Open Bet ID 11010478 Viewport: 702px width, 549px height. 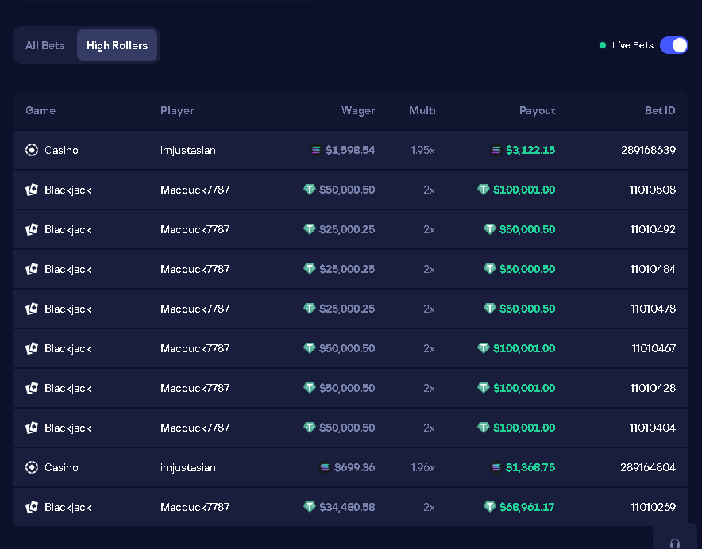654,309
